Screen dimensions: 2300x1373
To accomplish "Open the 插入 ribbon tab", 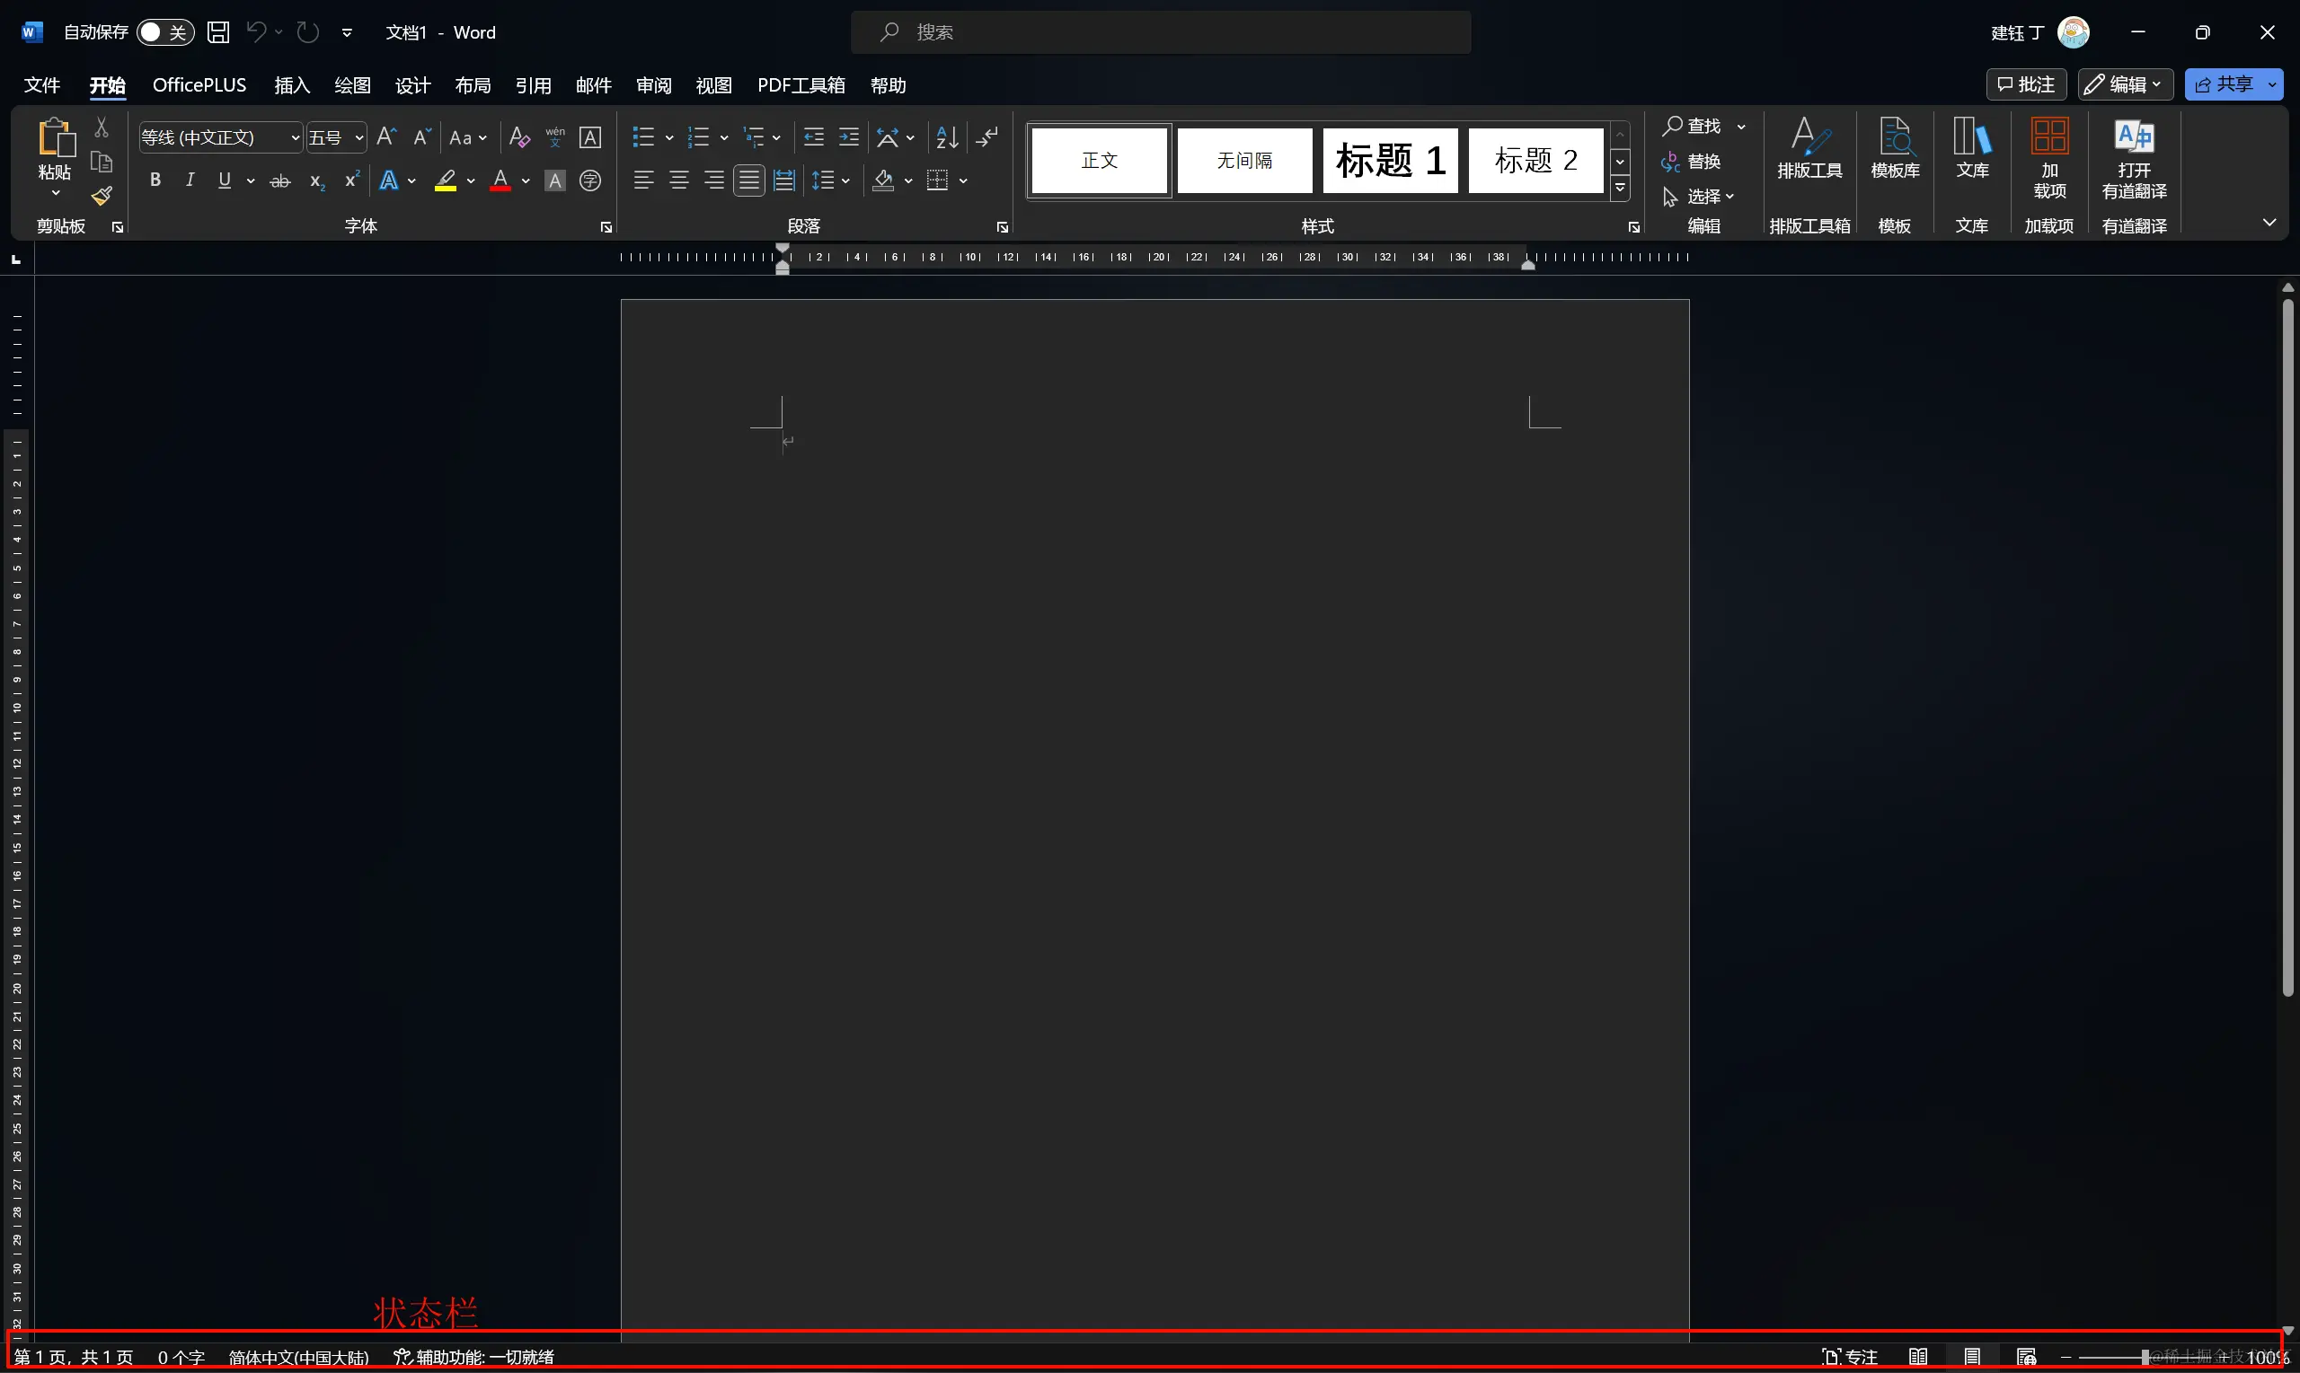I will (x=292, y=85).
